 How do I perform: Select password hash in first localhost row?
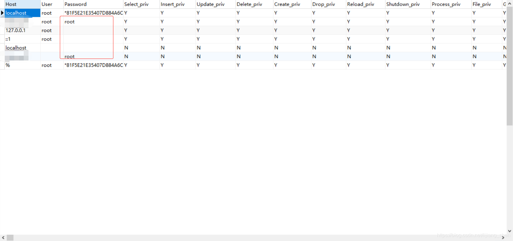point(93,13)
